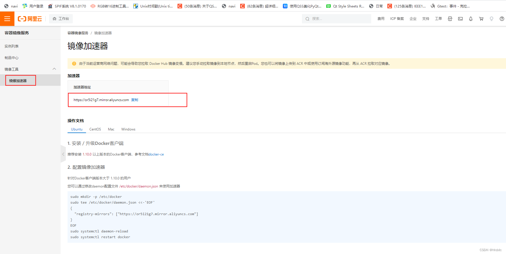Switch to the Mac tab
Screen dimensions: 506x254
111,129
